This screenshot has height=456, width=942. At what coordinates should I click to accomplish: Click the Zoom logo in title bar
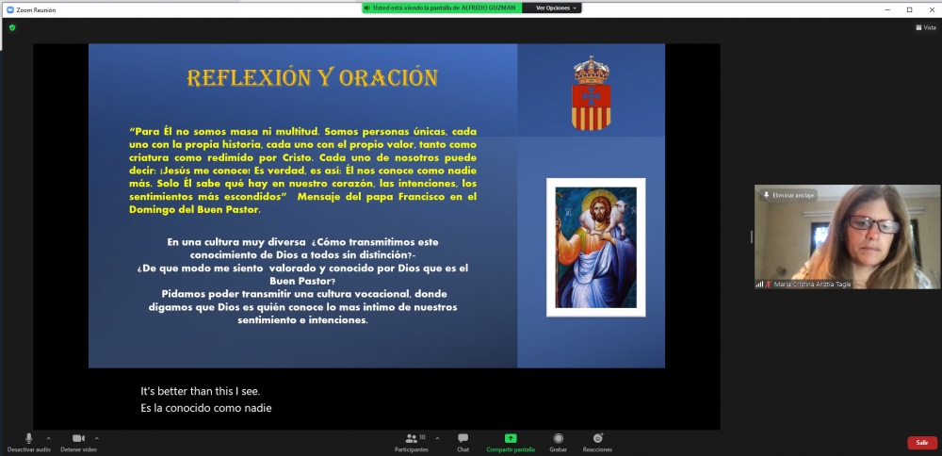[x=10, y=9]
